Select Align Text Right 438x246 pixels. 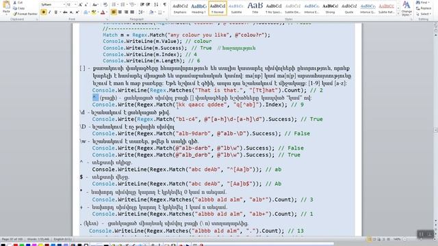126,12
